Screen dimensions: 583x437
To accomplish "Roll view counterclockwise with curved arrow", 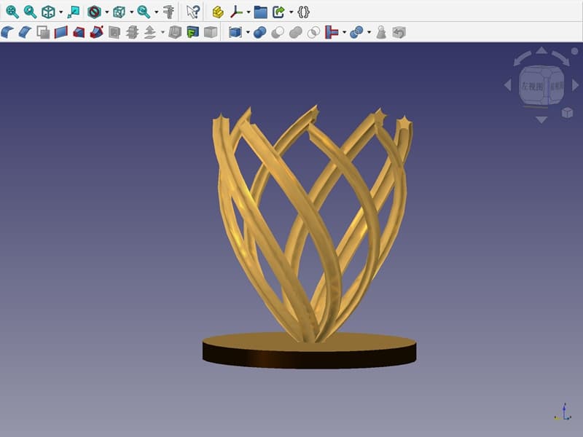I will pyautogui.click(x=522, y=58).
